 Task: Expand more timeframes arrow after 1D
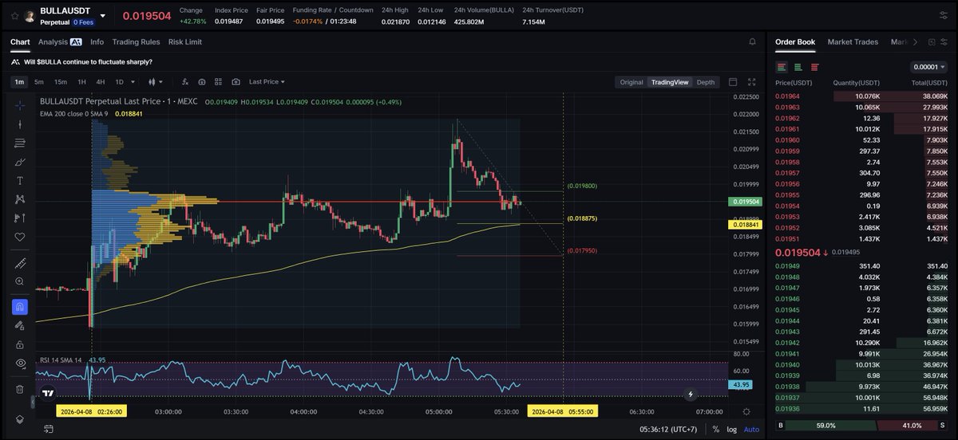(134, 81)
